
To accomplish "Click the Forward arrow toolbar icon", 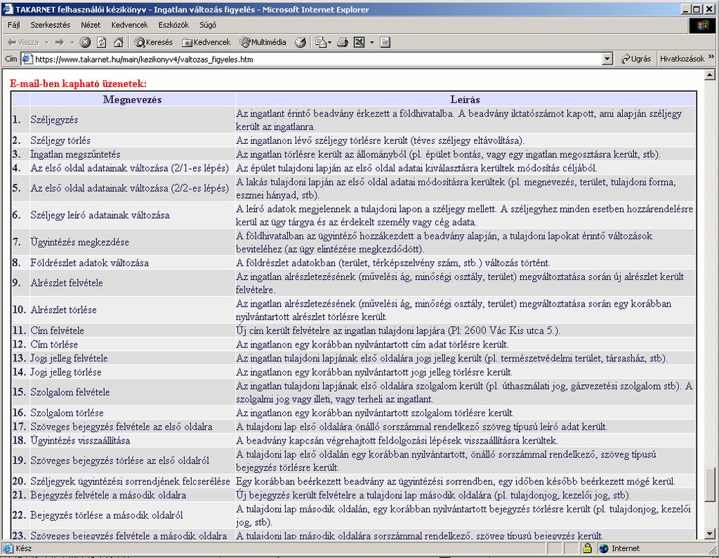I will click(x=59, y=43).
